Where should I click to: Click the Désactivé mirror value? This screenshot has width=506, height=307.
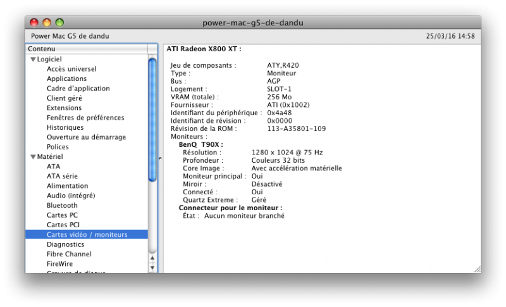[266, 184]
